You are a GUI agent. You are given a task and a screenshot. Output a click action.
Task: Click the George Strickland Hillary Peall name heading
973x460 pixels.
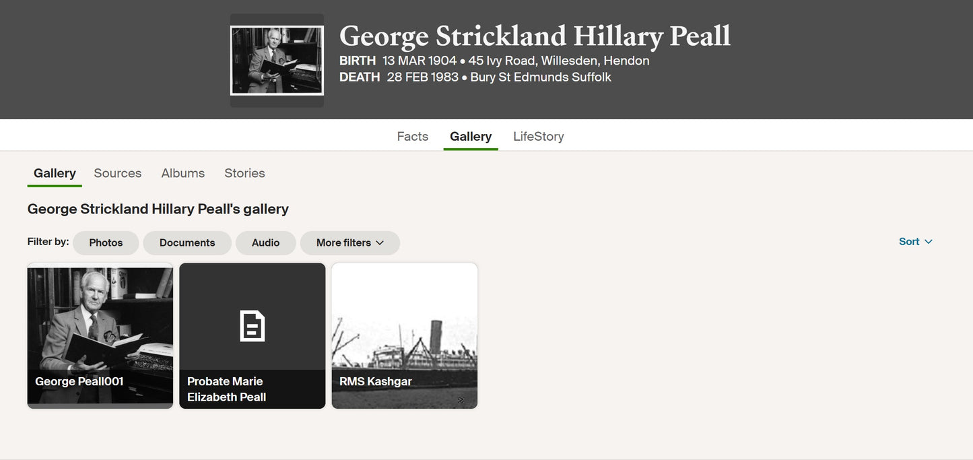pos(535,36)
